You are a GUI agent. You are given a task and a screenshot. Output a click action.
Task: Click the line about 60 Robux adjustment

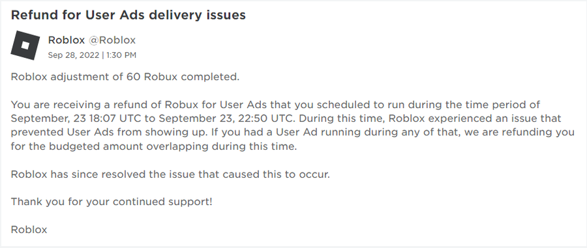(125, 77)
